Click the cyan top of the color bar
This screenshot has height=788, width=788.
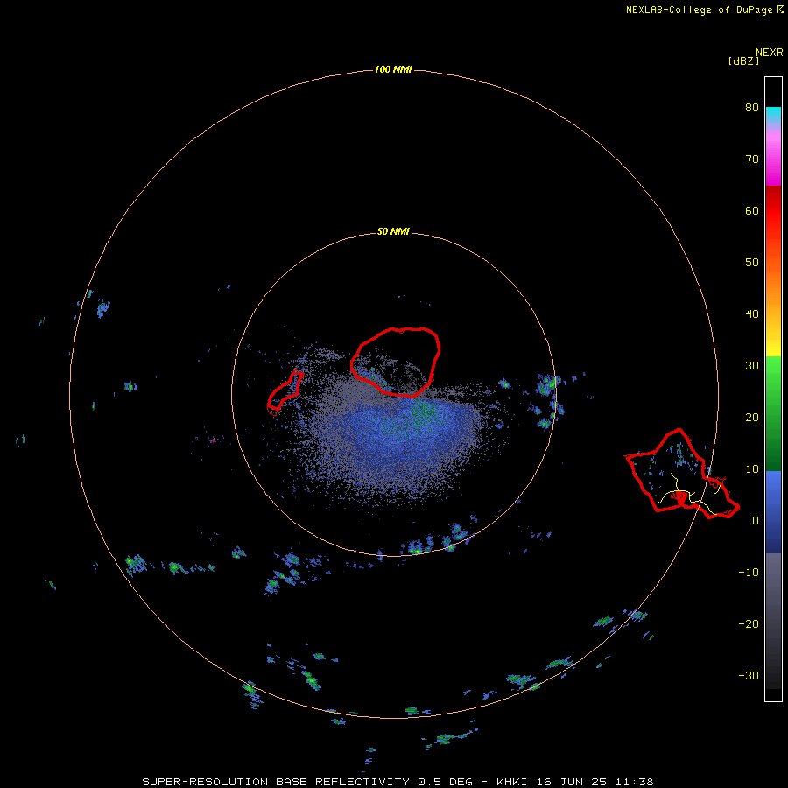coord(773,113)
